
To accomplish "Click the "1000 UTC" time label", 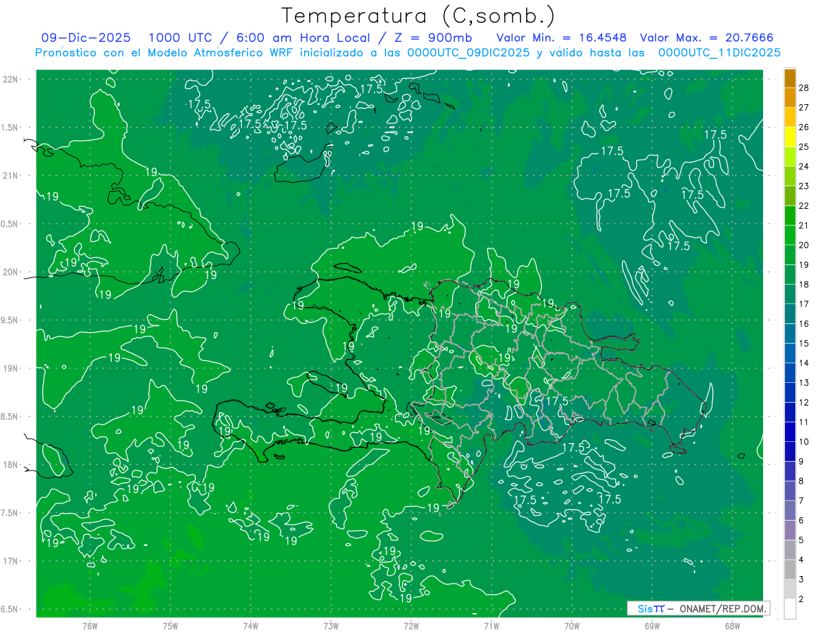I will 179,38.
